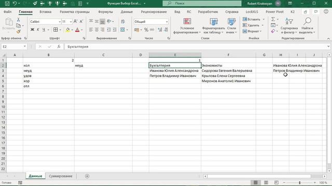The height and width of the screenshot is (186, 332).
Task: Click the macro record icon in status bar
Action: pos(20,182)
